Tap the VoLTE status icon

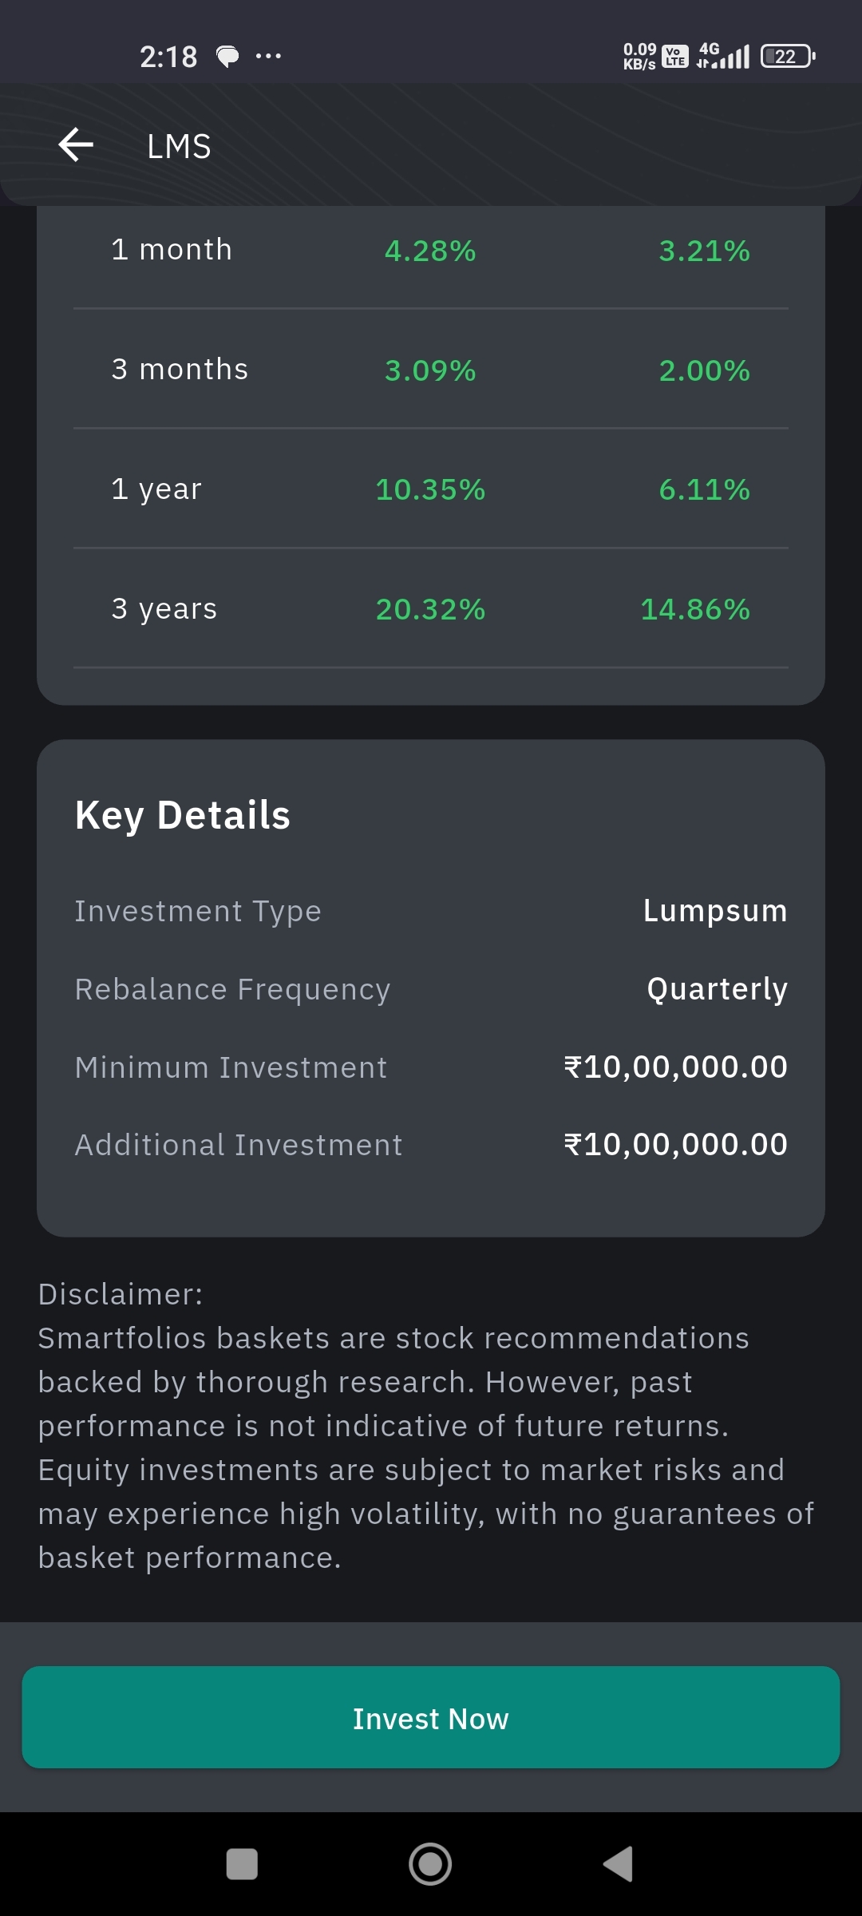675,56
